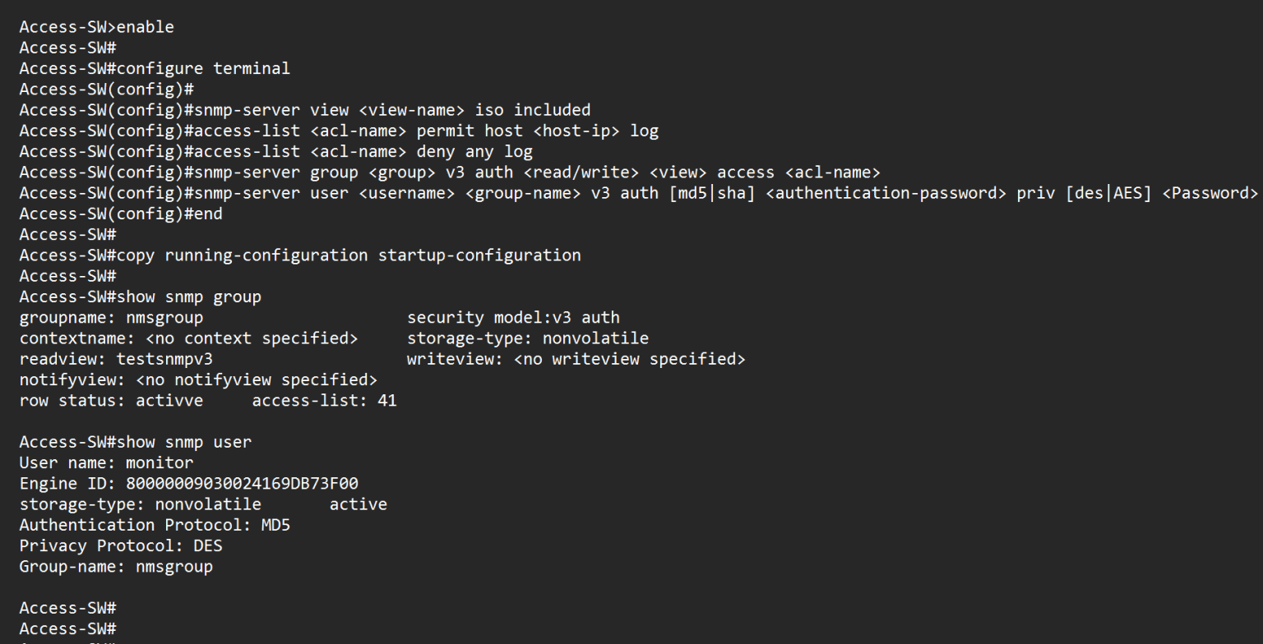Click the "enable" command on the first line
Viewport: 1263px width, 644px height.
pyautogui.click(x=145, y=27)
